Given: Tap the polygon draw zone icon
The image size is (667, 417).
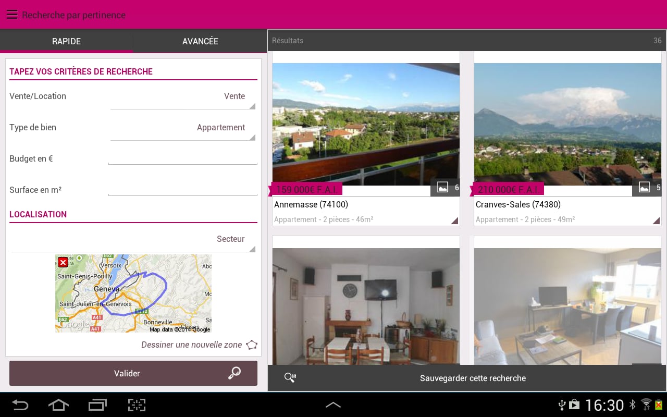Looking at the screenshot, I should [252, 345].
